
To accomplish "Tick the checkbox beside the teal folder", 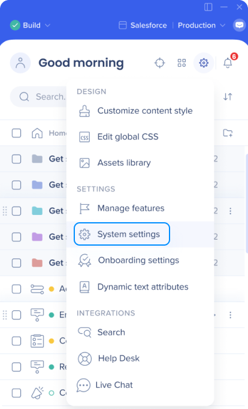I will click(x=16, y=211).
